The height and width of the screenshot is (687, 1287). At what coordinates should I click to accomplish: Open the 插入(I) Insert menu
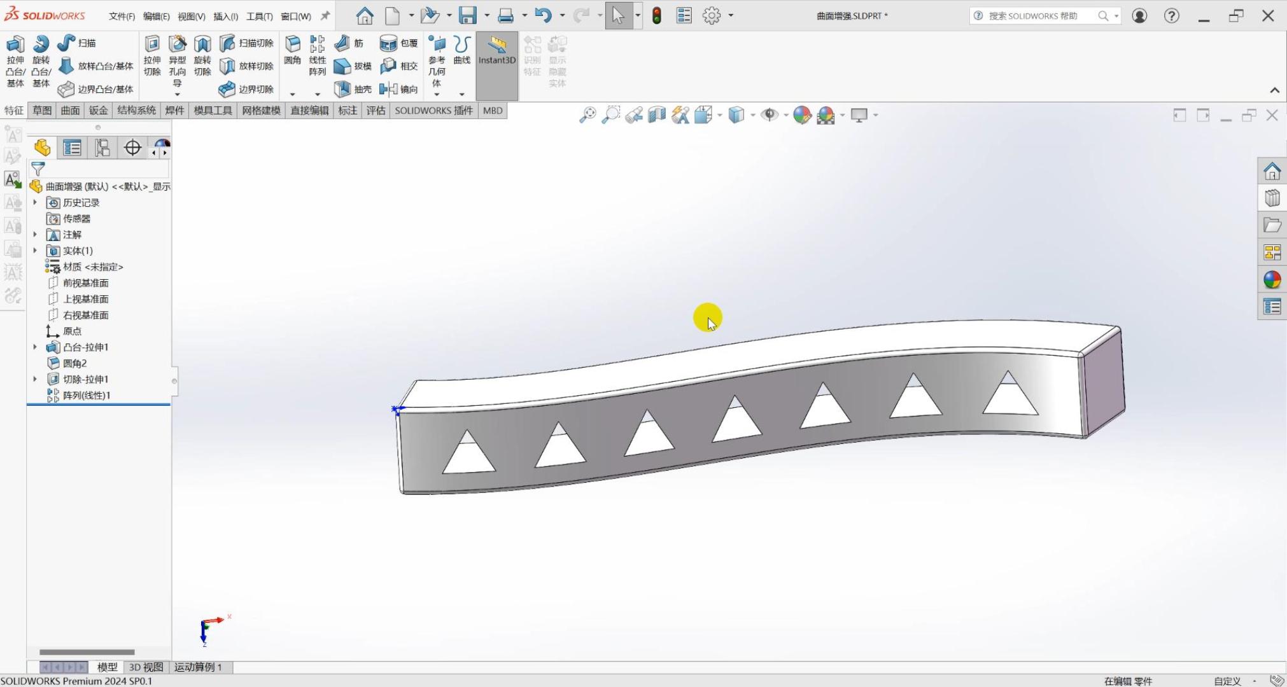[225, 17]
